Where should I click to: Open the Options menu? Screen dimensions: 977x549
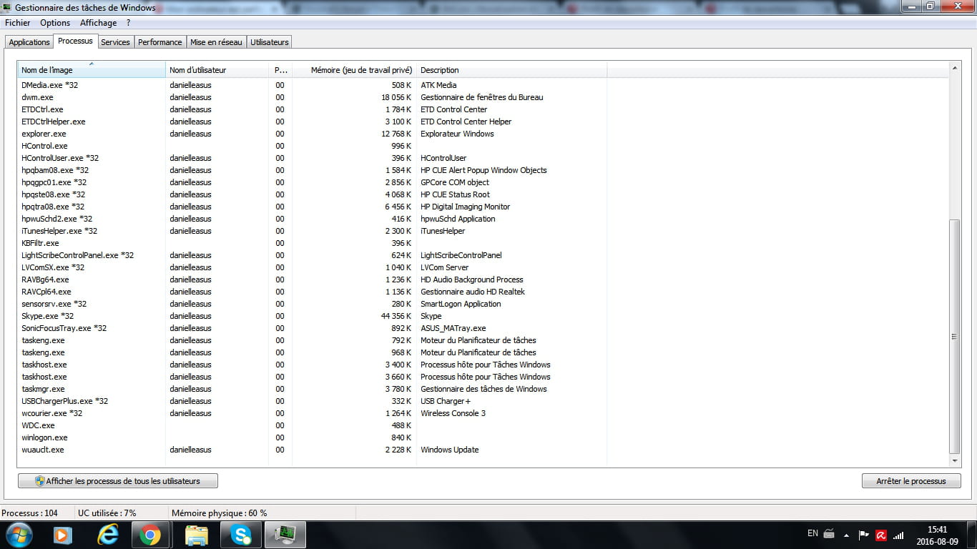[x=55, y=23]
